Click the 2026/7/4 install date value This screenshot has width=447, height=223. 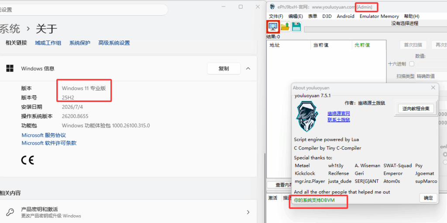[x=72, y=107]
